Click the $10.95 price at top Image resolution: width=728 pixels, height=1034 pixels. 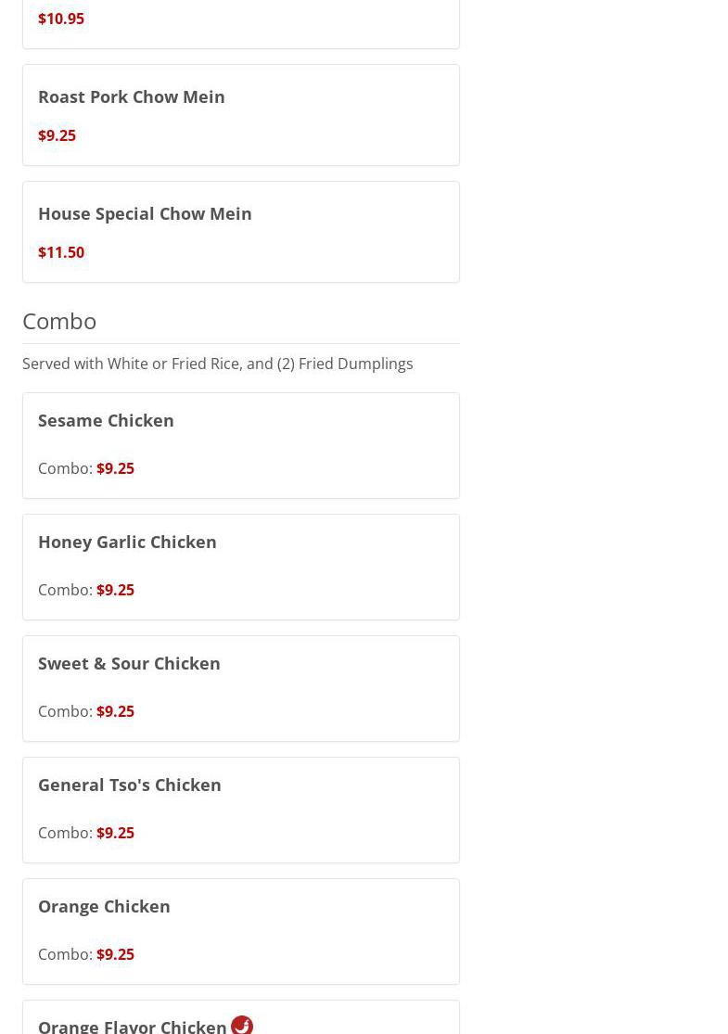[x=61, y=19]
